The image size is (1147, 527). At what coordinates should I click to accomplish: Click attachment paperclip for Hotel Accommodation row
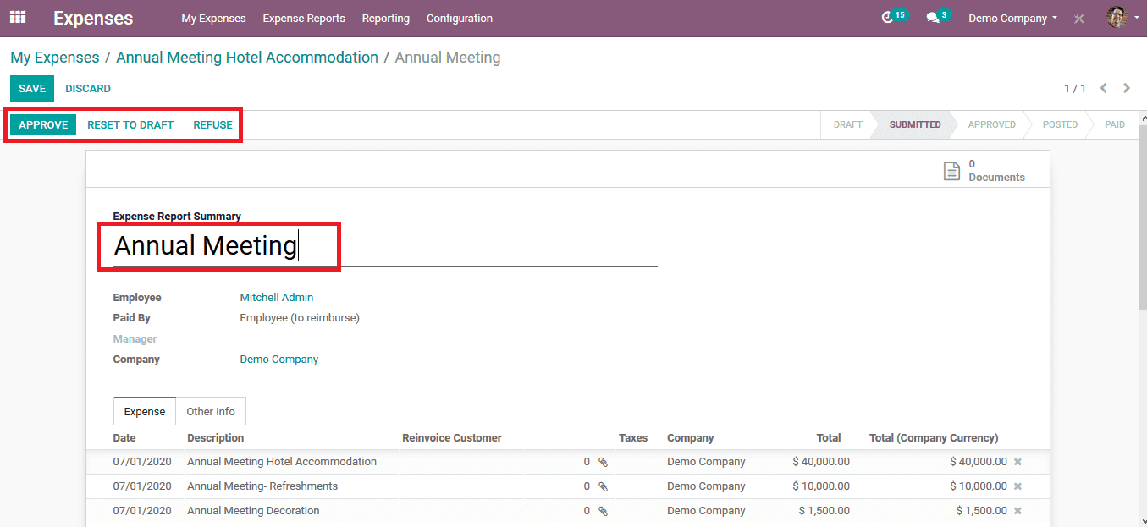pyautogui.click(x=603, y=462)
